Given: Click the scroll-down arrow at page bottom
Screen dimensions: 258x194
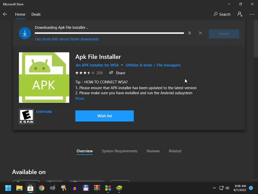Looking at the screenshot, I should point(256,180).
